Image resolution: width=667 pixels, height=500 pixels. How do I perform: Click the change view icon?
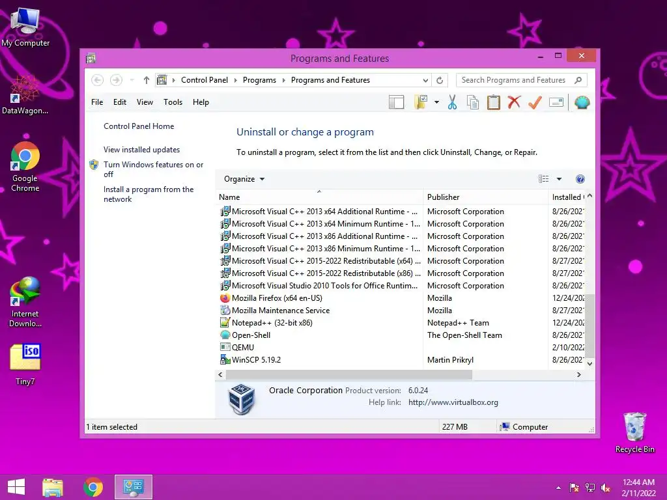543,179
